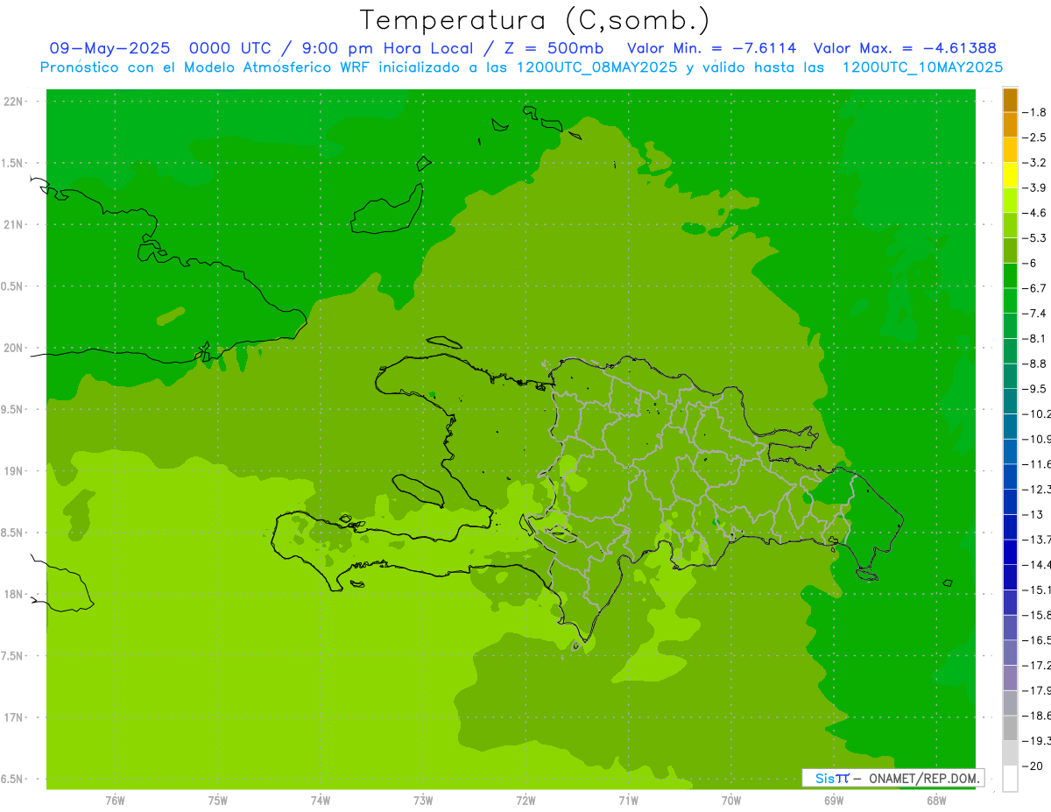
Task: Click the 'Sisπ – ONAMET/REP.DOM.' credit label
Action: (x=892, y=778)
